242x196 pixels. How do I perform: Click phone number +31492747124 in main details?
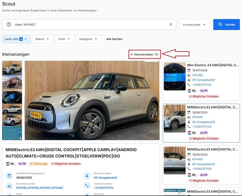tap(104, 188)
